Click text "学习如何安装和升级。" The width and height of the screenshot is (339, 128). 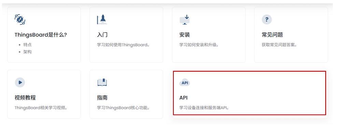pos(199,45)
